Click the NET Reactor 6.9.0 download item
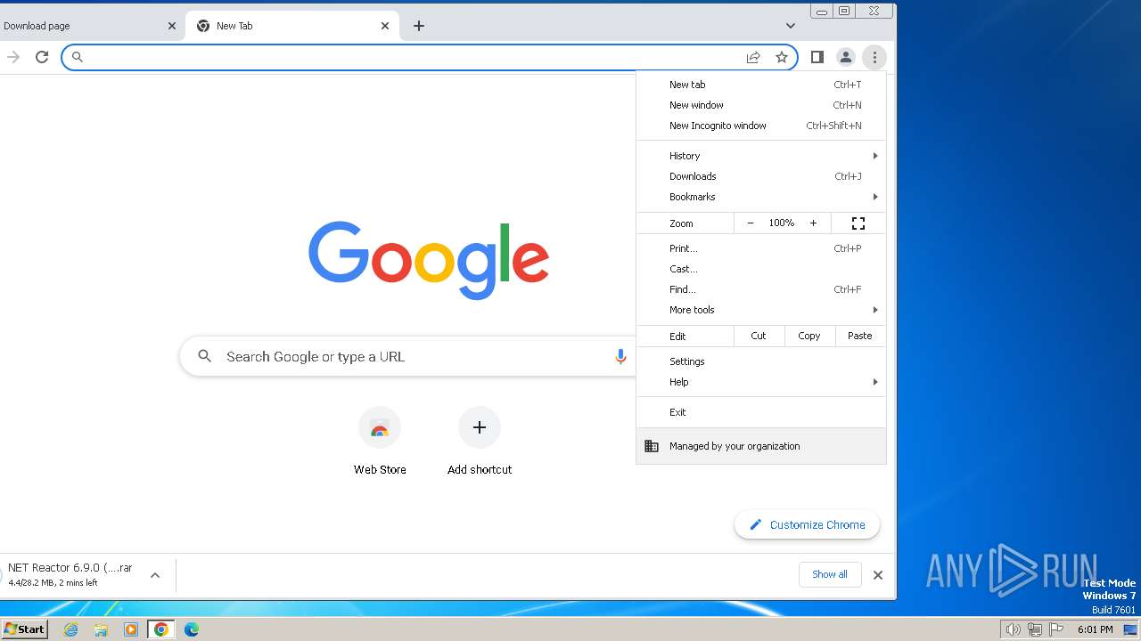Image resolution: width=1141 pixels, height=641 pixels. tap(70, 574)
